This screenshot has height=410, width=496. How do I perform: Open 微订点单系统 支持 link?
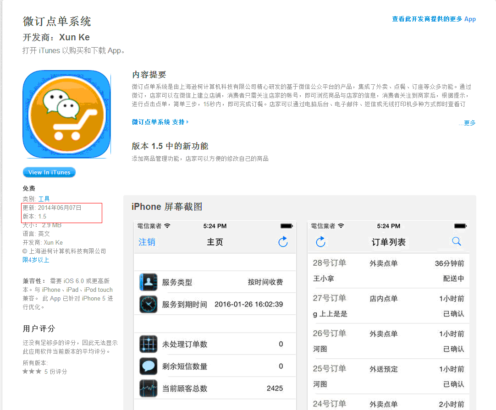160,122
